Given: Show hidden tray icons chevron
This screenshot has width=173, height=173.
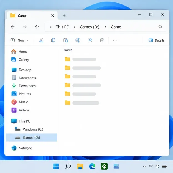Looking at the screenshot, I should tap(144, 166).
